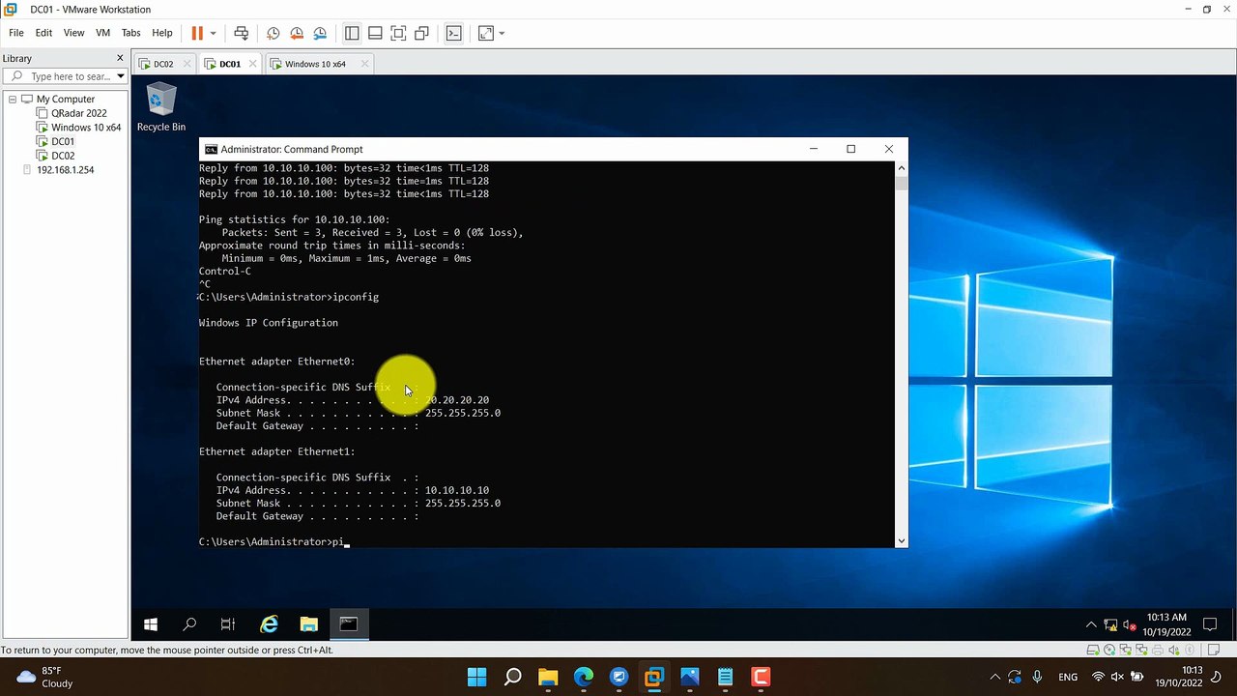Viewport: 1237px width, 696px height.
Task: Open the View menu
Action: (x=73, y=33)
